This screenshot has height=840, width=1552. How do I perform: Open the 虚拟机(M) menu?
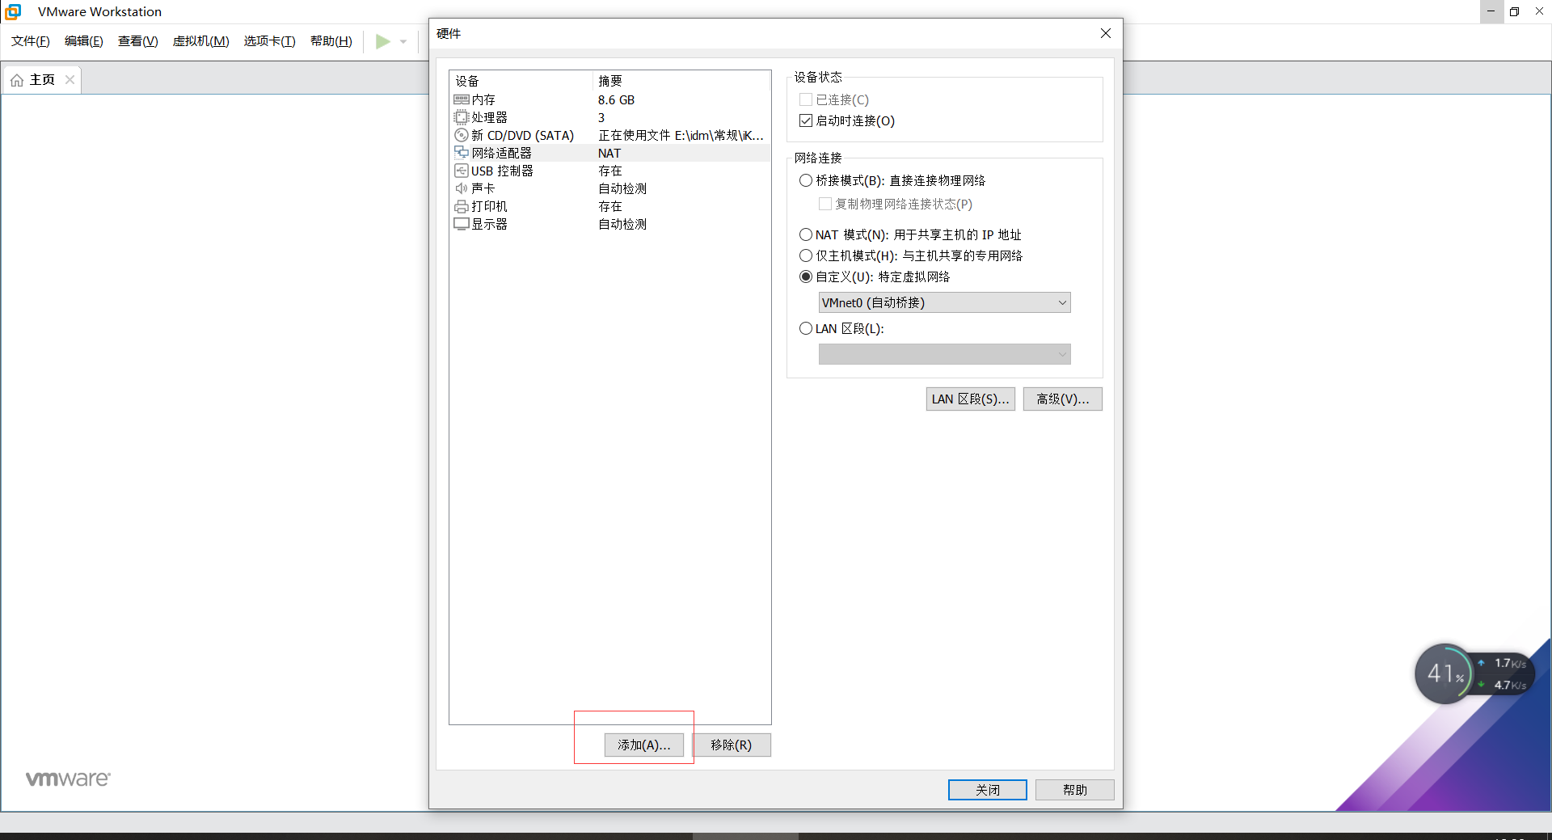[x=200, y=41]
